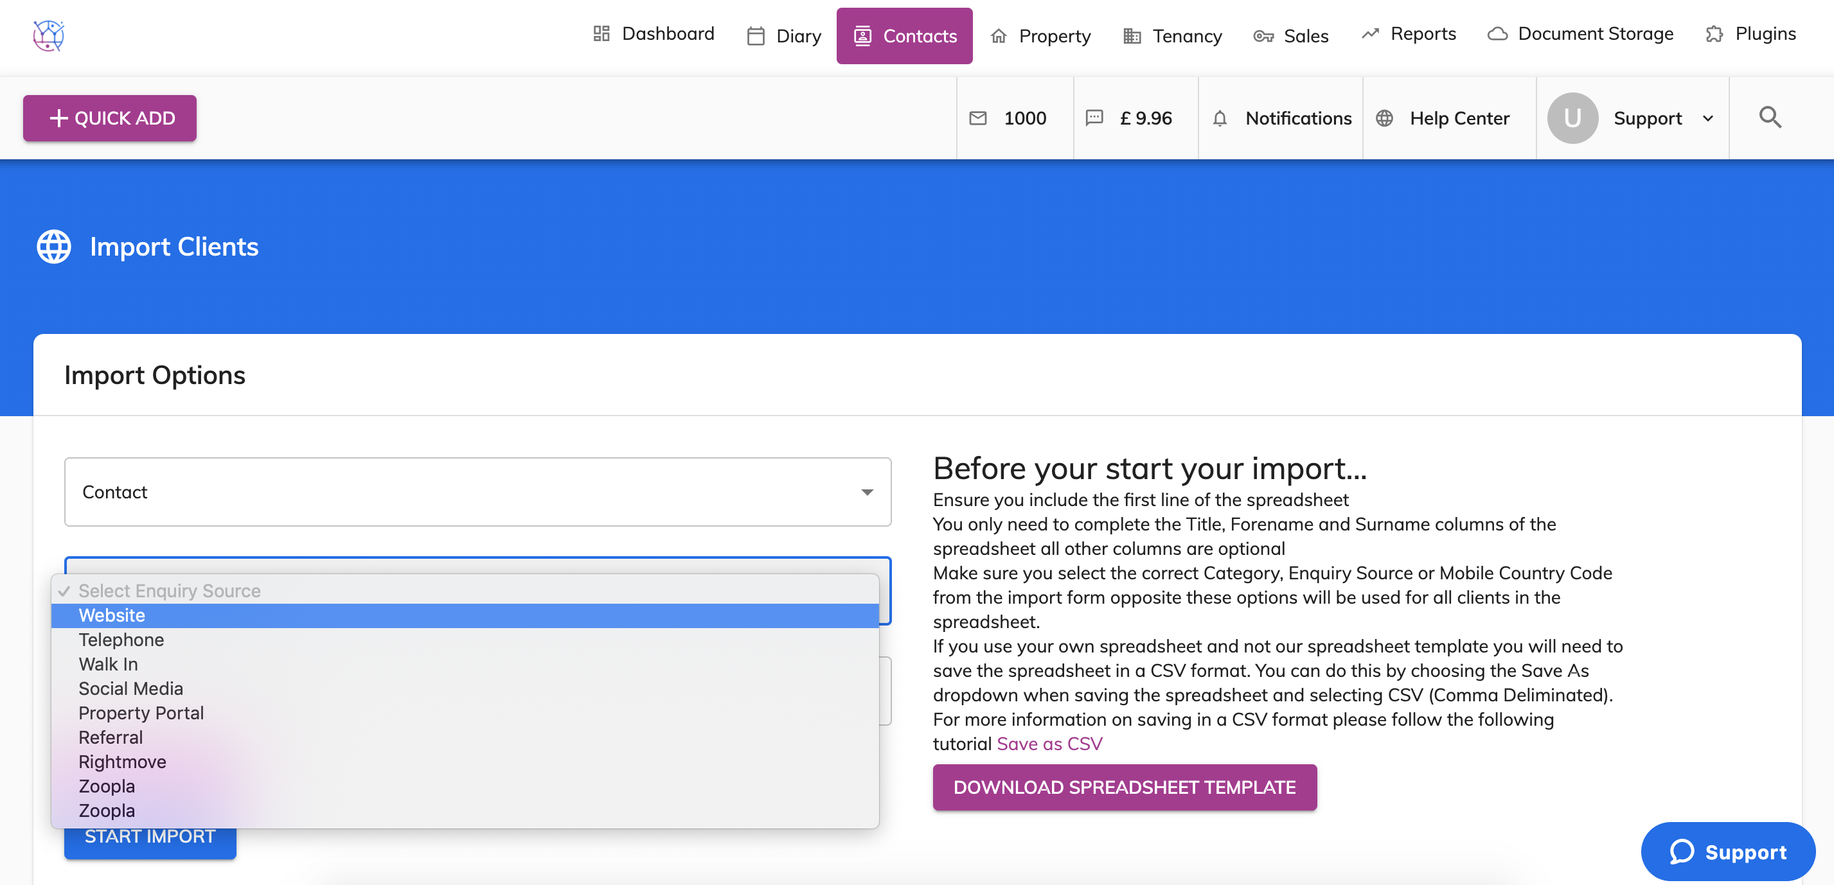Follow the Save as CSV link
The image size is (1834, 885).
1049,744
